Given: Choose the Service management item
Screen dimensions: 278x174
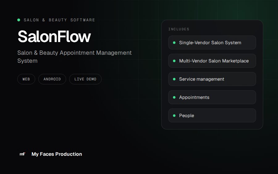Looking at the screenshot, I should tap(212, 79).
